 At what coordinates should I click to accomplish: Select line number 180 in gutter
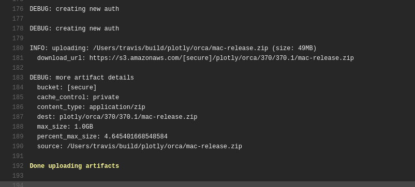point(18,49)
